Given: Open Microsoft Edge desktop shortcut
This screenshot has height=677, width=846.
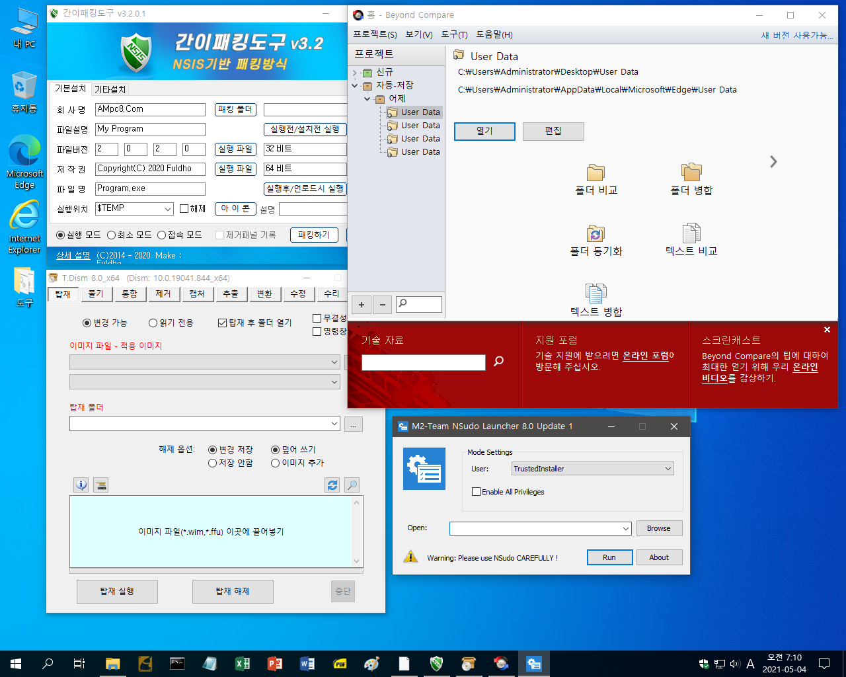Looking at the screenshot, I should tap(24, 162).
